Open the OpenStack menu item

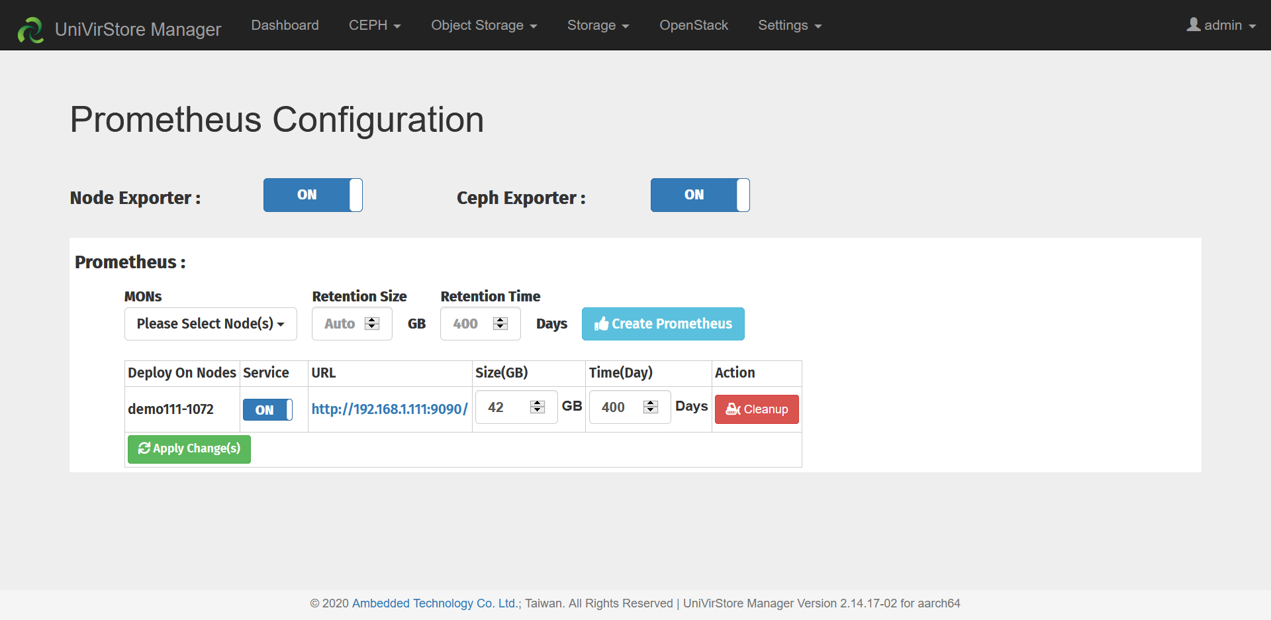(694, 25)
